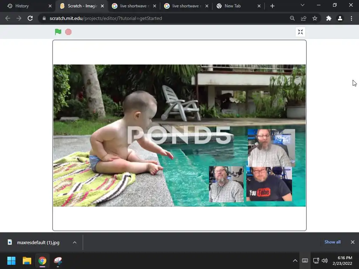The image size is (359, 269).
Task: Open network status tray icon
Action: (x=316, y=261)
